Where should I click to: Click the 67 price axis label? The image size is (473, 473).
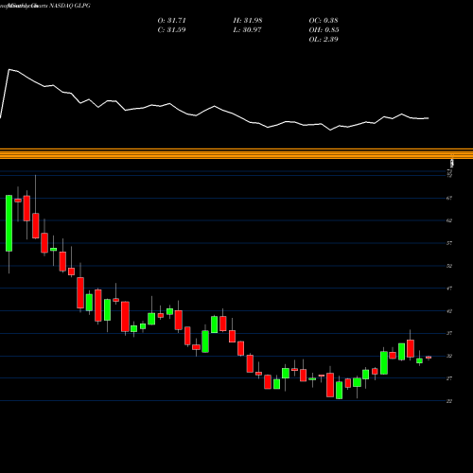coord(449,198)
